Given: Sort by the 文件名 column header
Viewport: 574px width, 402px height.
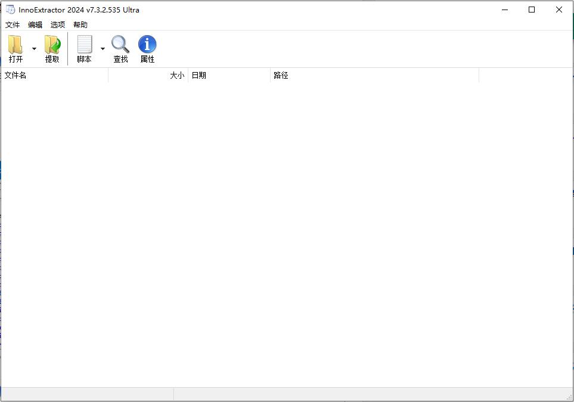Looking at the screenshot, I should pyautogui.click(x=55, y=76).
